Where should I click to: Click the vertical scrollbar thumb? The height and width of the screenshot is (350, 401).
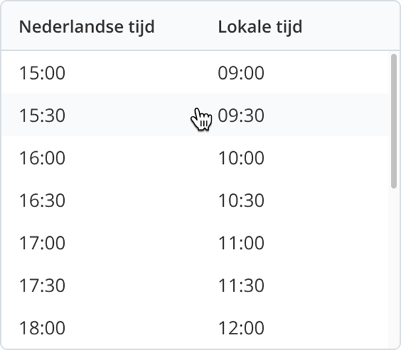tap(394, 121)
